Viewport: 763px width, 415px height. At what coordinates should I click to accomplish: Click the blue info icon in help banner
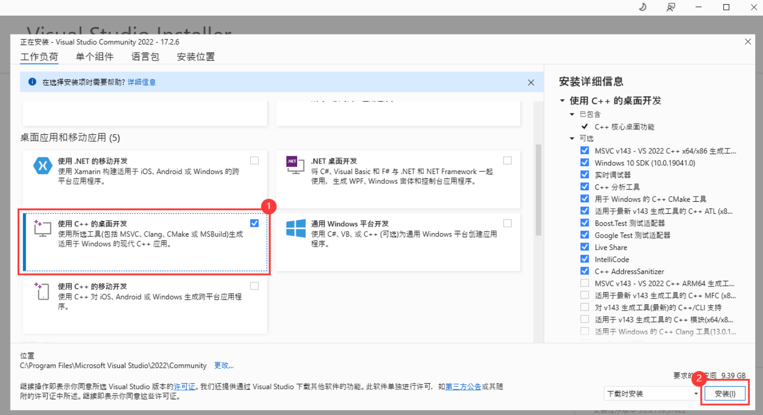(32, 82)
